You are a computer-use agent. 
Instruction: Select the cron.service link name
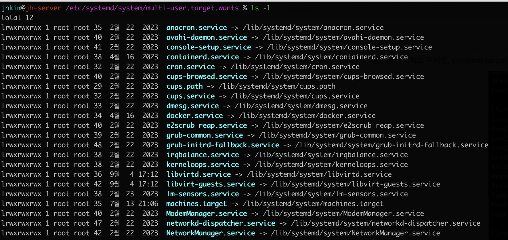coord(190,67)
